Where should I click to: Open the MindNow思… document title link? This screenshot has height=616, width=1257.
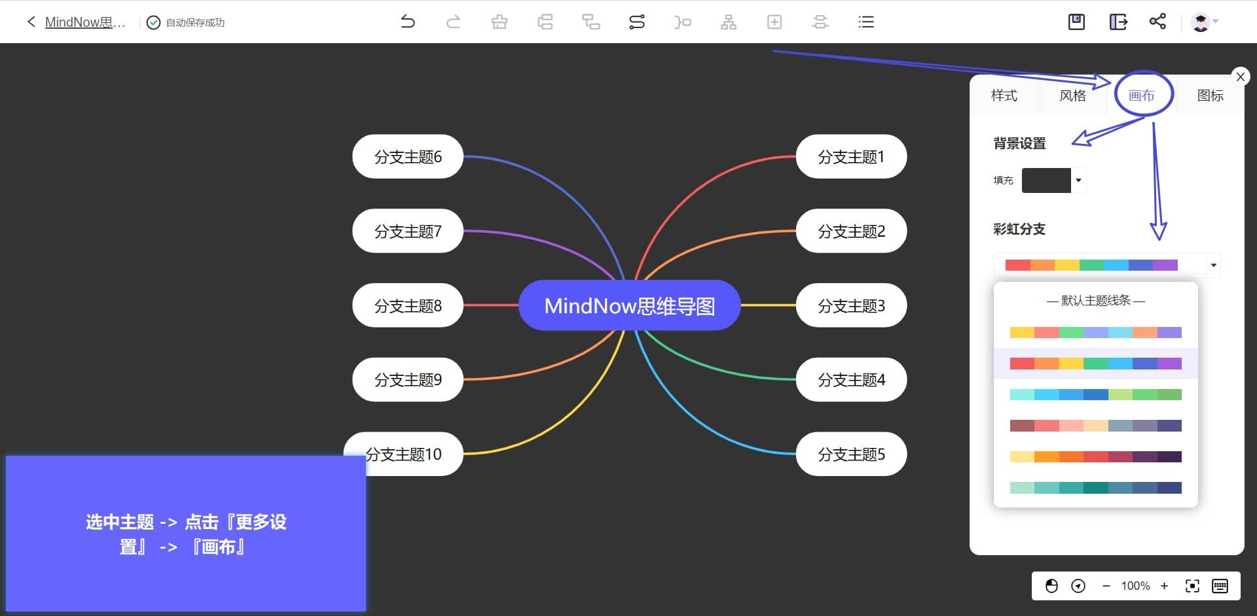coord(84,22)
